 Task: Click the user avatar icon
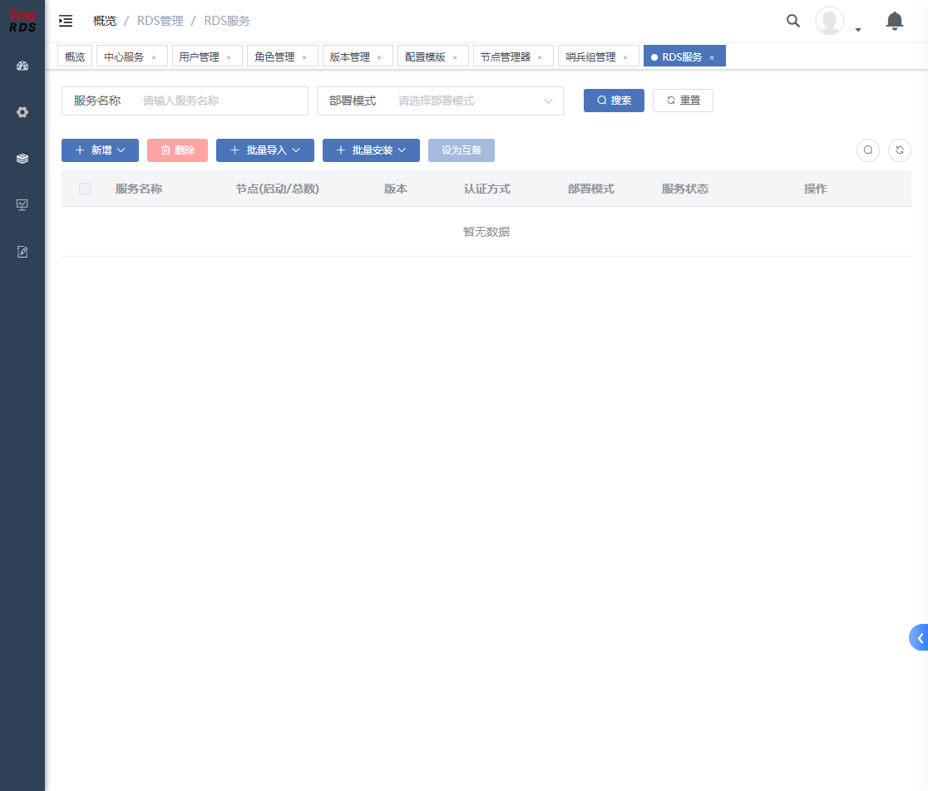[830, 21]
